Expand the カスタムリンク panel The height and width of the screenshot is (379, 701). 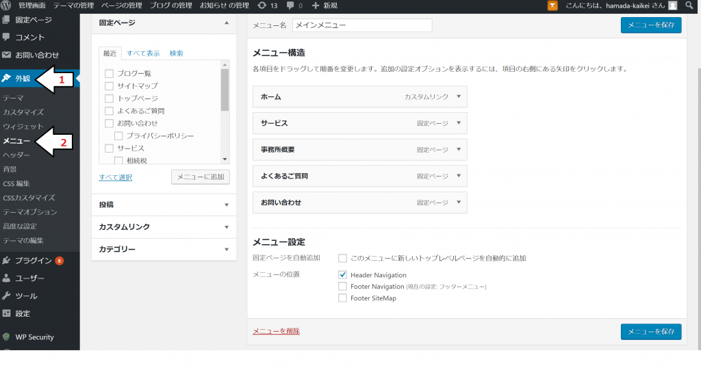point(227,227)
